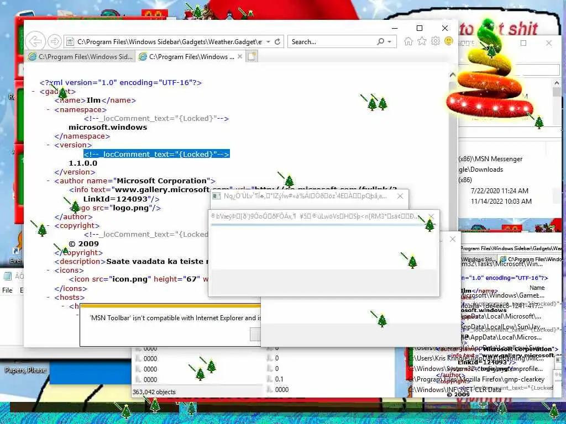Image resolution: width=566 pixels, height=424 pixels.
Task: Open the address bar history dropdown
Action: [268, 42]
